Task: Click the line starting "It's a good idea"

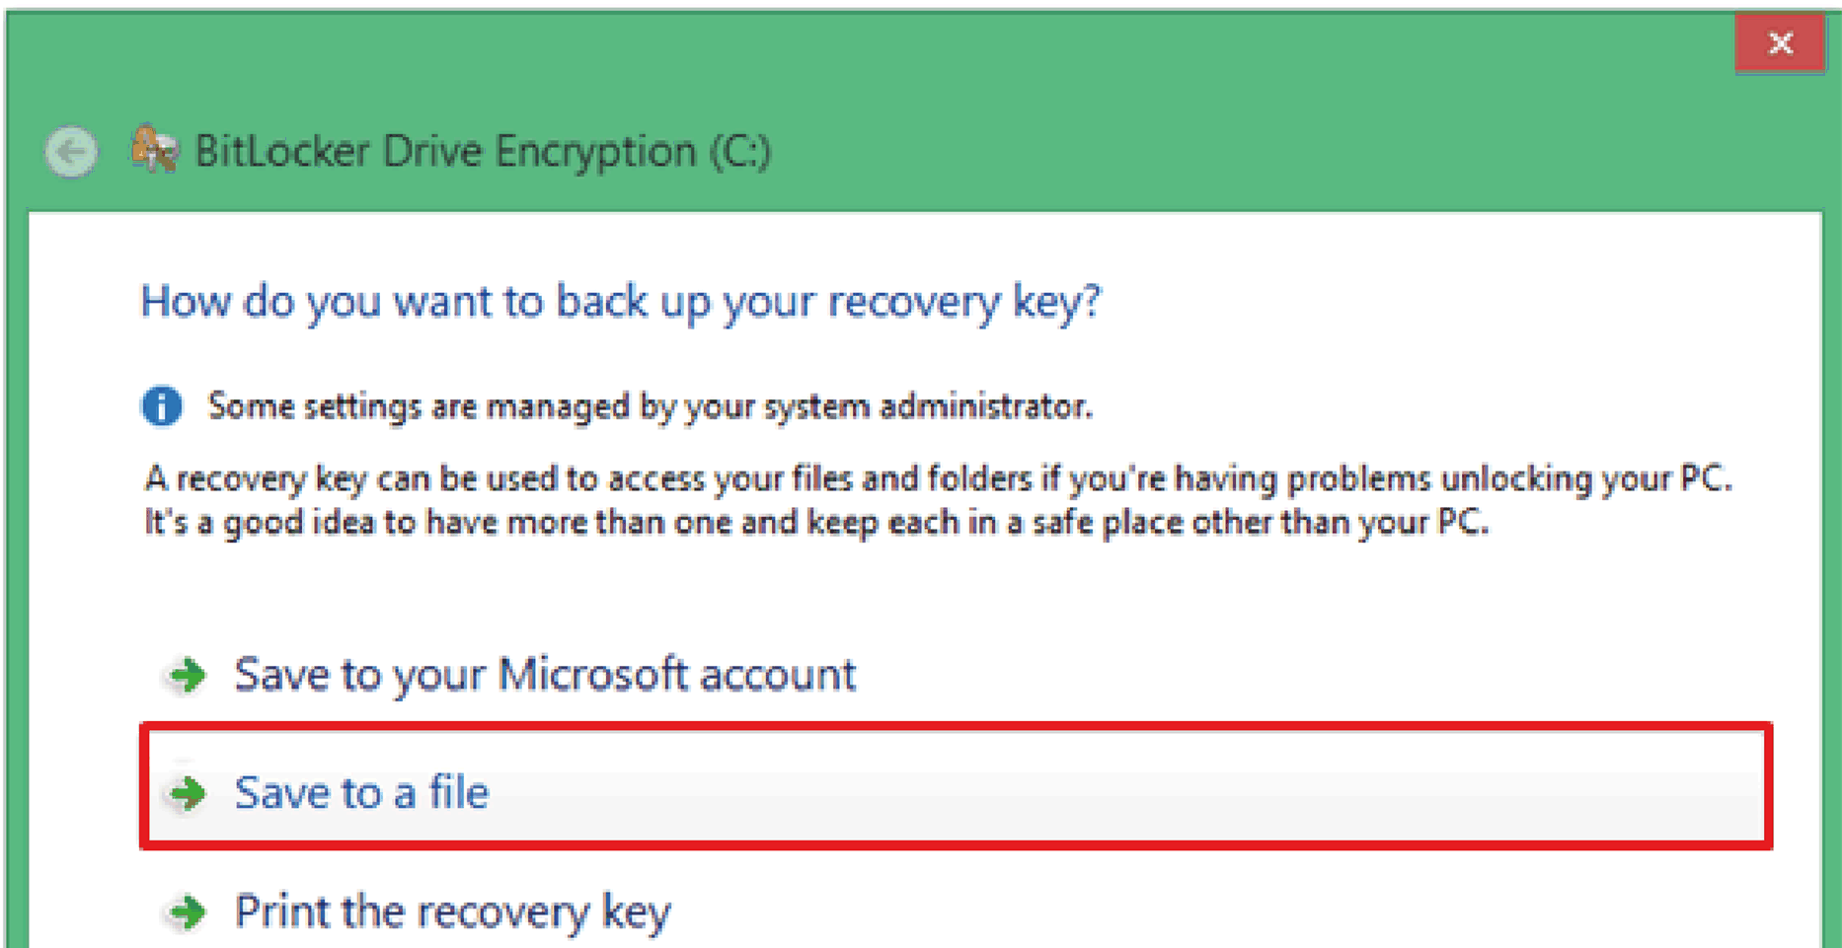Action: click(815, 522)
